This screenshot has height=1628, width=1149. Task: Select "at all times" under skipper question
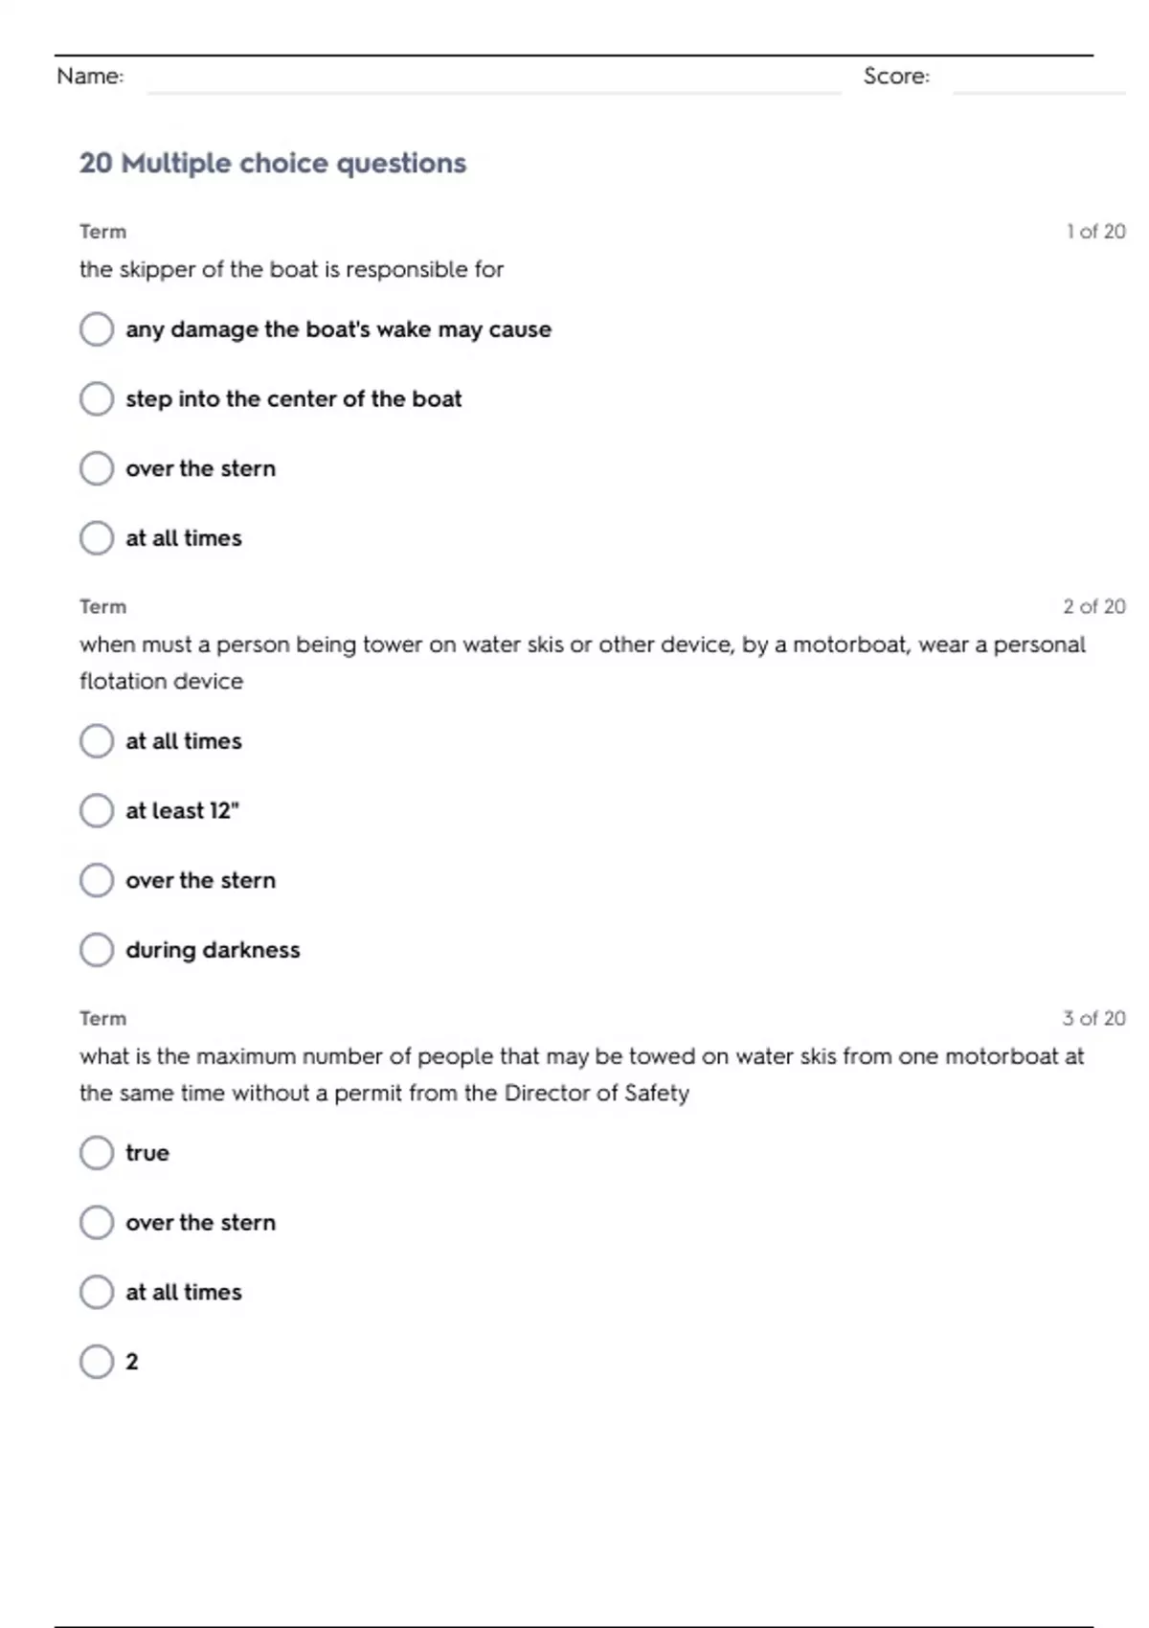(97, 538)
